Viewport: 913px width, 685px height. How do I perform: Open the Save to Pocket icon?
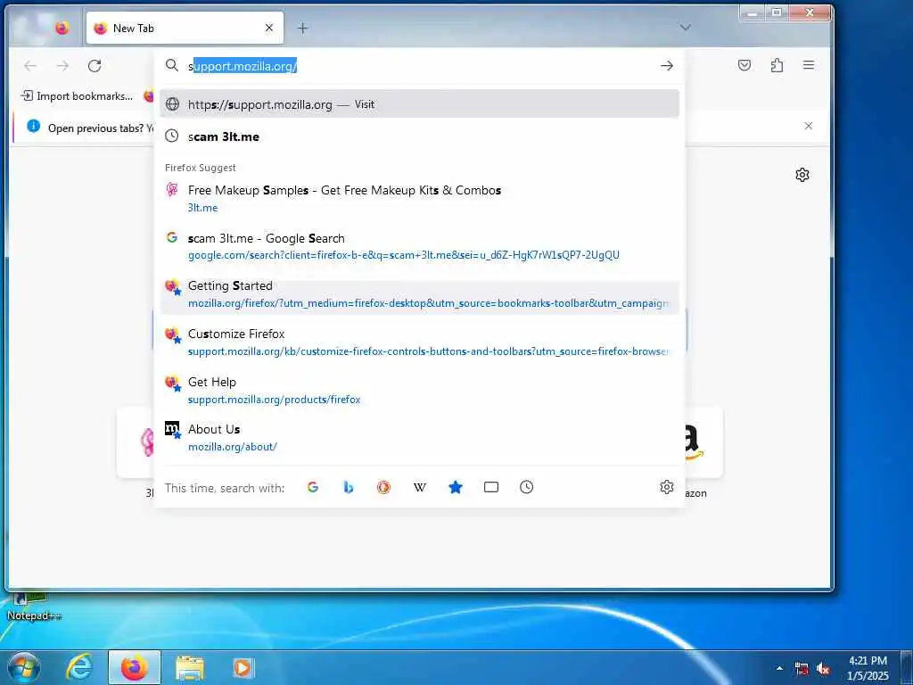(x=744, y=65)
